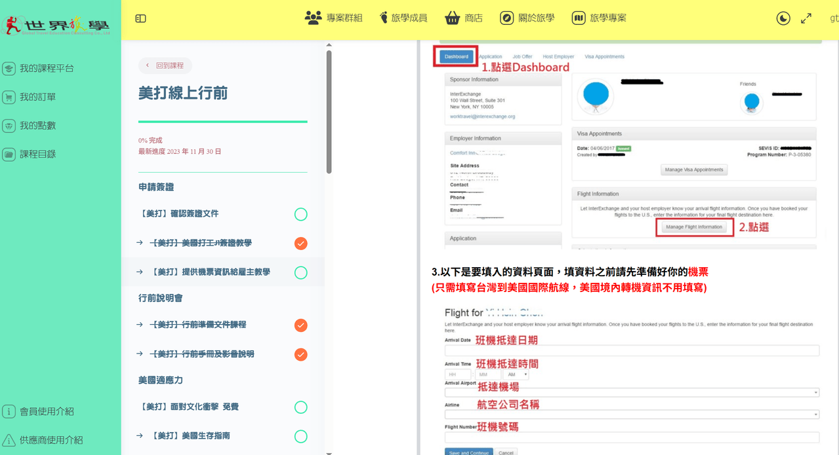Open 會員使用介紹 link in sidebar

pos(39,411)
